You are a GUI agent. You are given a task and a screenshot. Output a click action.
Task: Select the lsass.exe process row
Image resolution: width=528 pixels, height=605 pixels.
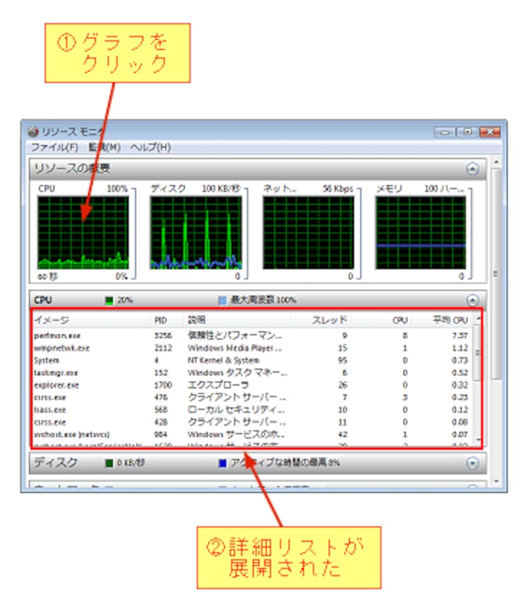coord(253,410)
